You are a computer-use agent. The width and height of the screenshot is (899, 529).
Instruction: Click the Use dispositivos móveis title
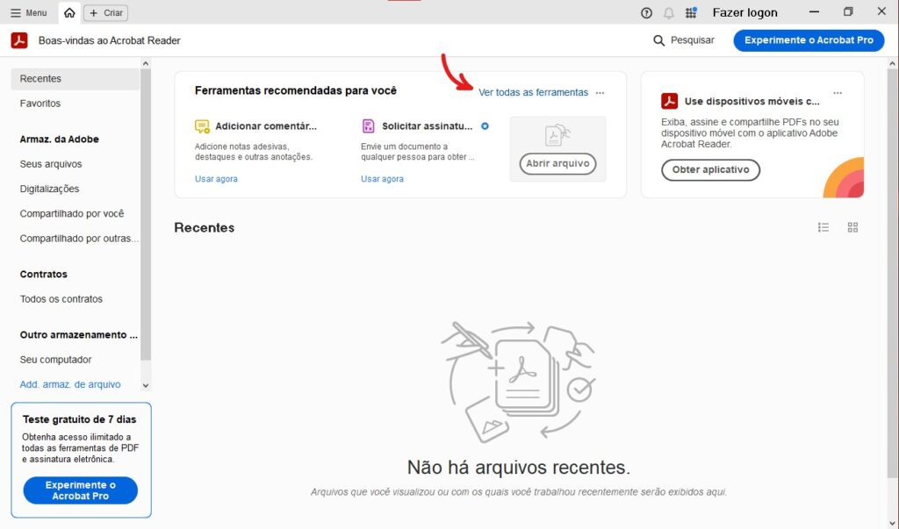[752, 102]
